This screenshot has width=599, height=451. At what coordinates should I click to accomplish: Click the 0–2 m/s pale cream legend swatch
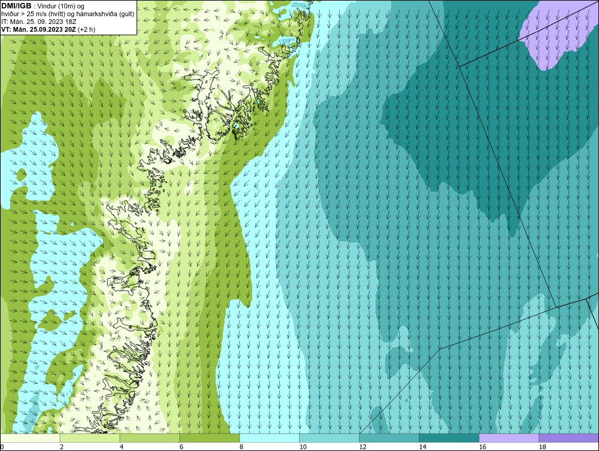tap(30, 438)
